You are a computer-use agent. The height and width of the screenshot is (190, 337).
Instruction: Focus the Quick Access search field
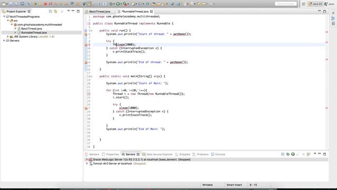tap(285, 4)
